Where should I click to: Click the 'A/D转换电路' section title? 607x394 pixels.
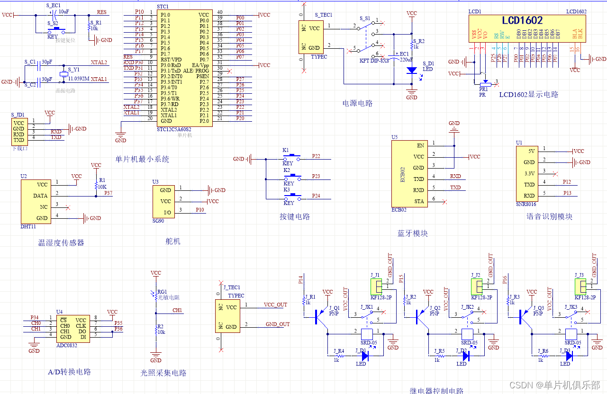point(69,372)
